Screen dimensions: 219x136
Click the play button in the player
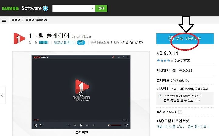point(81,125)
